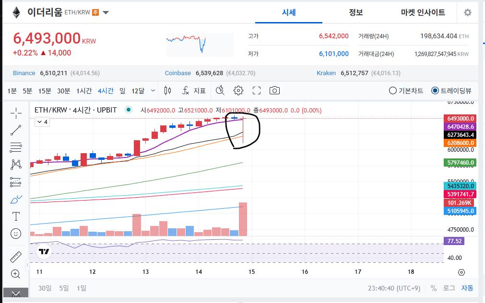This screenshot has width=485, height=303.
Task: Select the 트레이딩뷰 radio option
Action: [451, 91]
